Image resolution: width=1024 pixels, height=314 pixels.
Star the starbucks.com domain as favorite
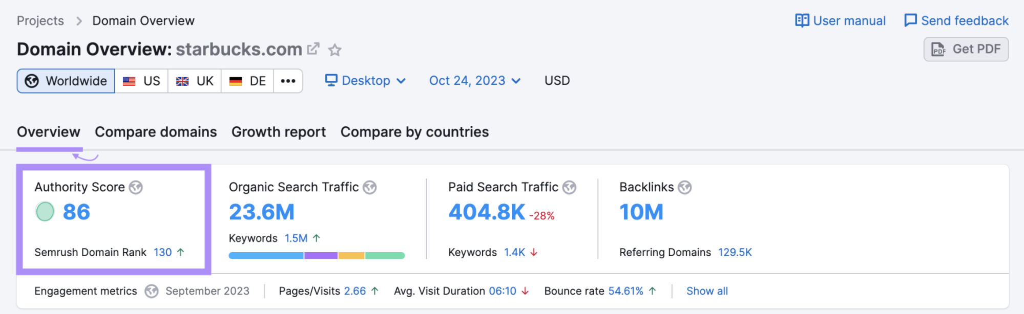[335, 50]
